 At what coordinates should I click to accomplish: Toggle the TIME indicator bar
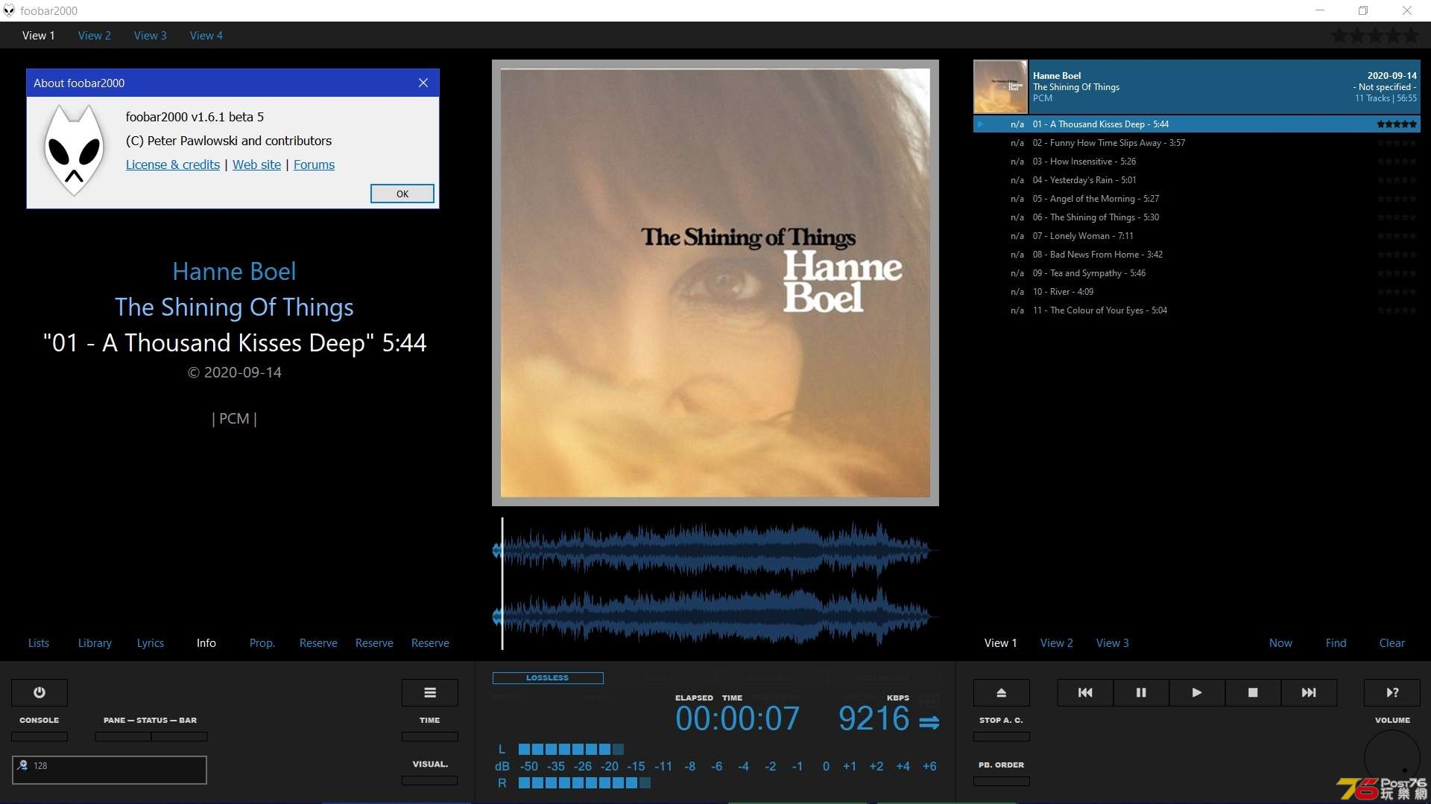(430, 736)
